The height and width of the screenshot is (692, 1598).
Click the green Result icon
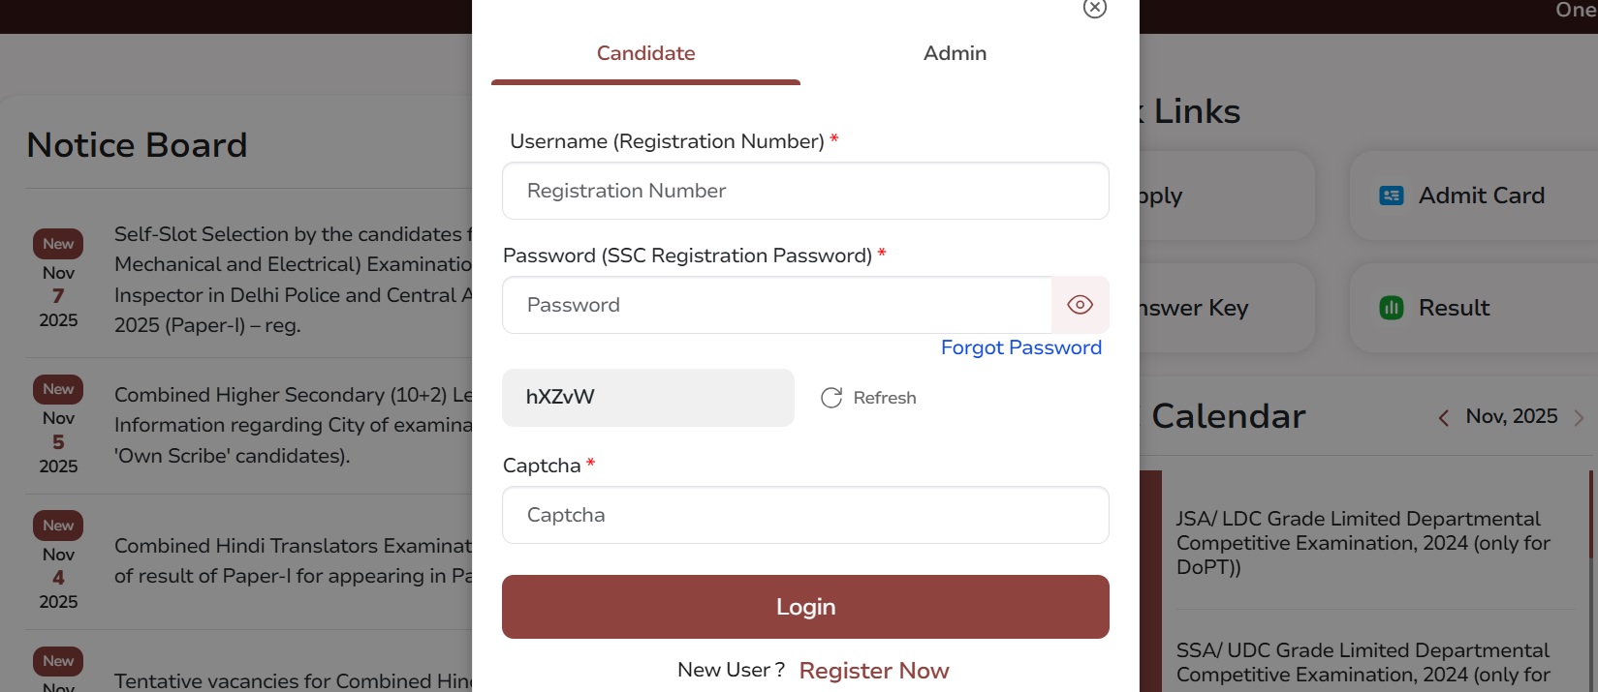click(x=1391, y=308)
